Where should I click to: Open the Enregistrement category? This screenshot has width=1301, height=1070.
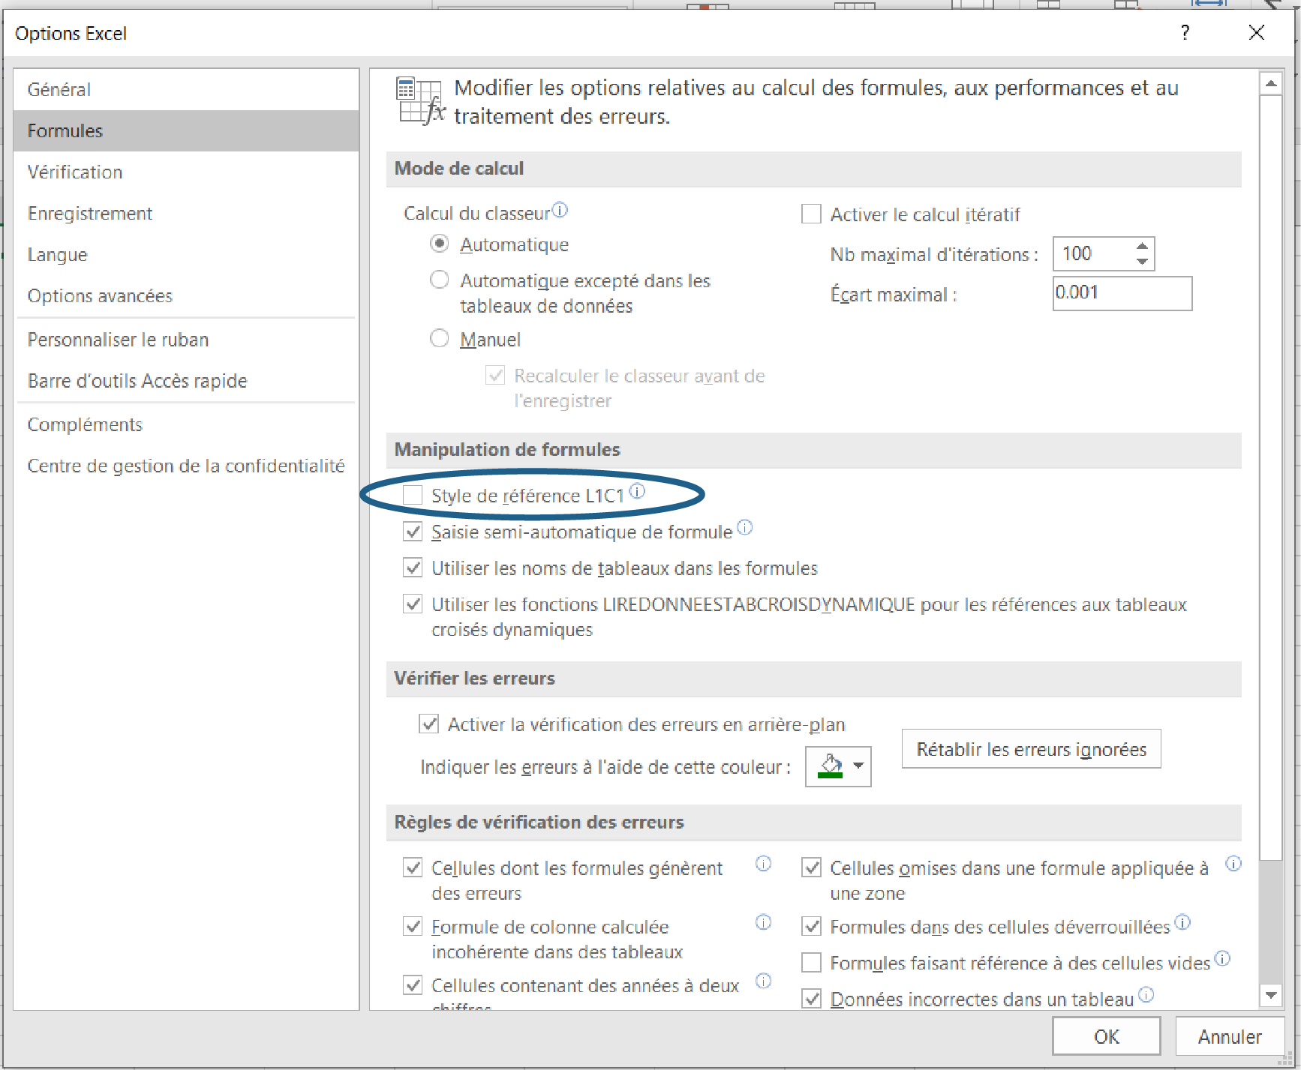[186, 213]
